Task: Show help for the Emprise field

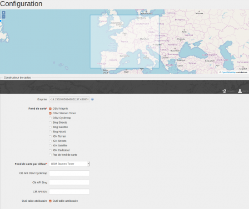Action: (x=92, y=99)
